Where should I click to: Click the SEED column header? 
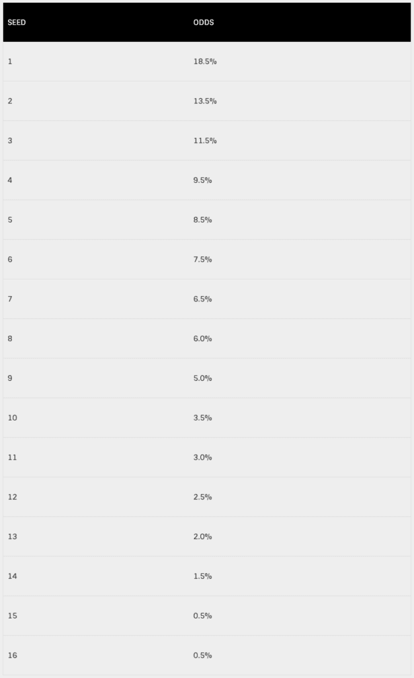coord(17,23)
